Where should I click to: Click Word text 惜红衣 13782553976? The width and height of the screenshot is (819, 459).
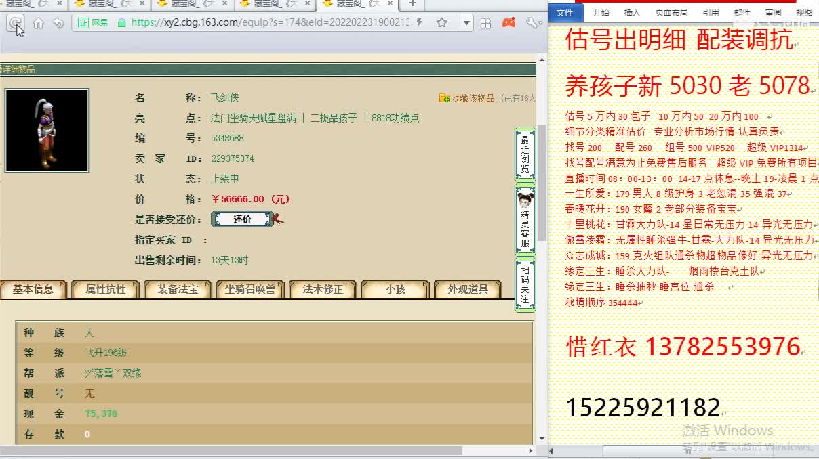(x=683, y=347)
